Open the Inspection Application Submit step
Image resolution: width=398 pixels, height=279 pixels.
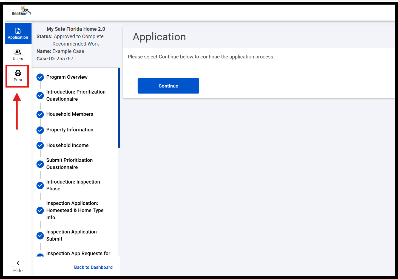[x=72, y=235]
